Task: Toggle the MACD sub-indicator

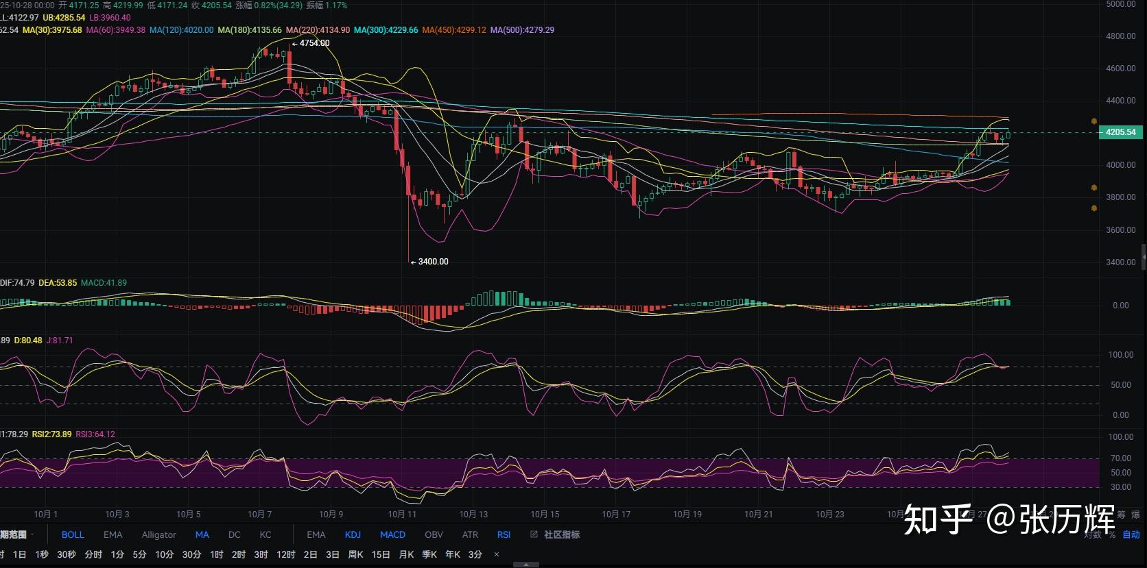Action: [x=392, y=534]
